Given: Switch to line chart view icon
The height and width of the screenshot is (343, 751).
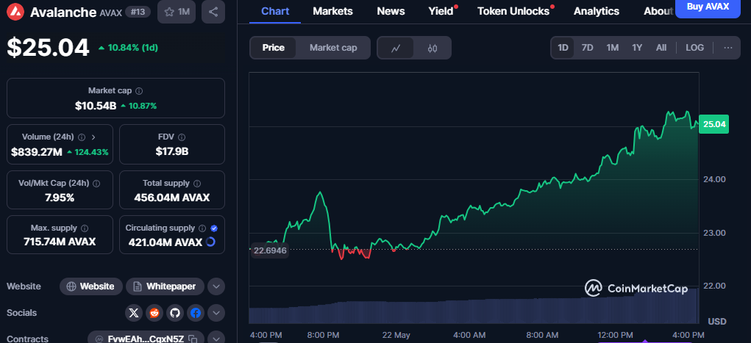Looking at the screenshot, I should [x=396, y=48].
